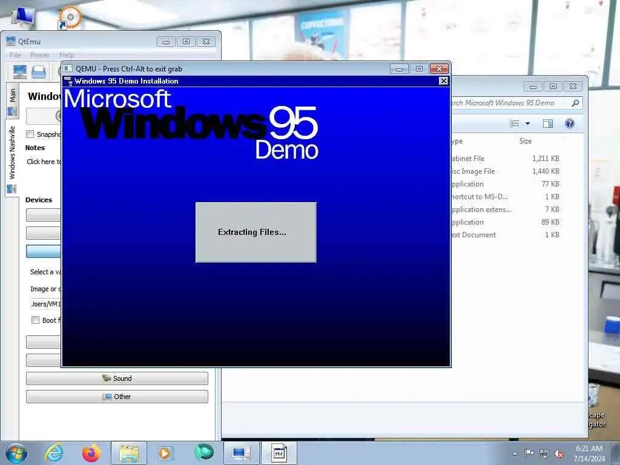The image size is (620, 465).
Task: Select the Computer desktop icon
Action: pos(24,17)
